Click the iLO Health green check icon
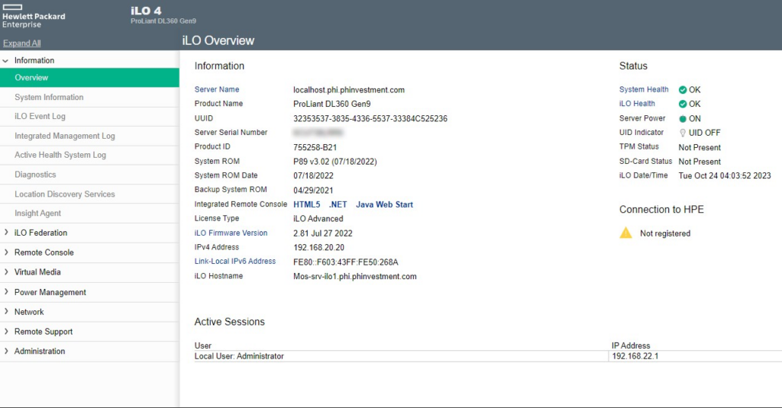This screenshot has height=408, width=782. pyautogui.click(x=682, y=104)
